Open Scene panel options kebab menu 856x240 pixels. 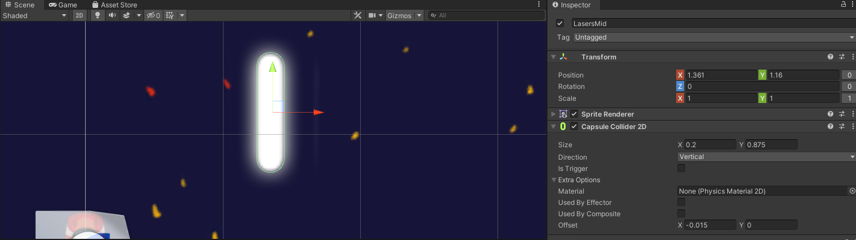coord(539,5)
